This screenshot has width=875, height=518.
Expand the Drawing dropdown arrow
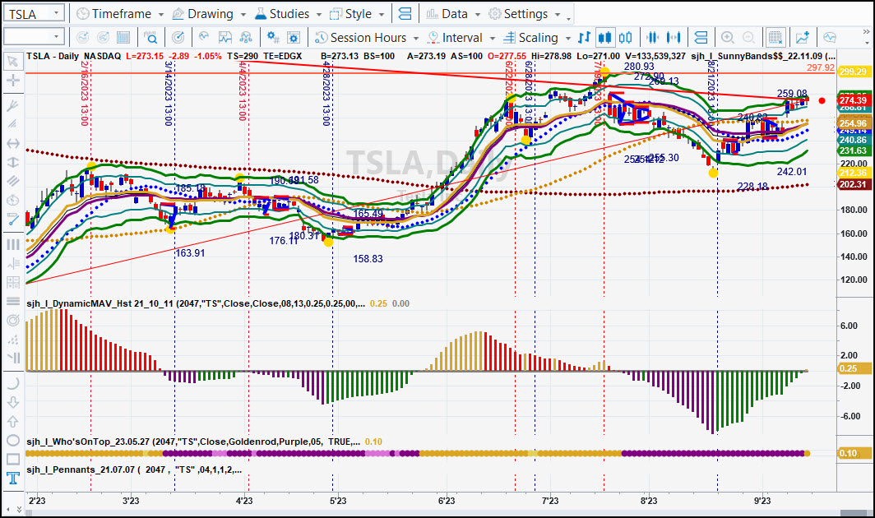243,15
